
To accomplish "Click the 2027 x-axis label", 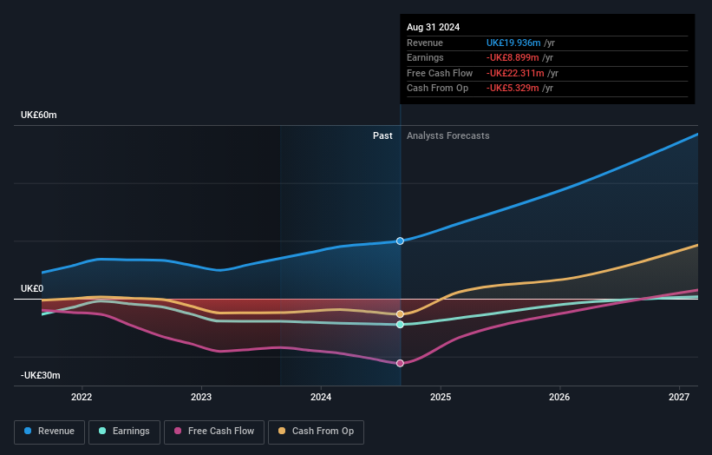I will (679, 398).
